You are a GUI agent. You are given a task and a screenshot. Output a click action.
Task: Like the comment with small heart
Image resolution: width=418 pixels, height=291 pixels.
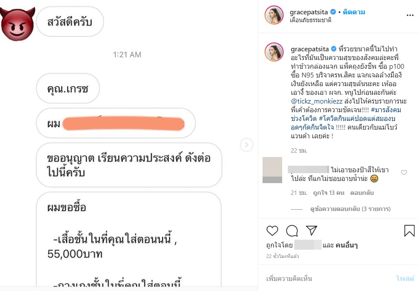point(404,173)
